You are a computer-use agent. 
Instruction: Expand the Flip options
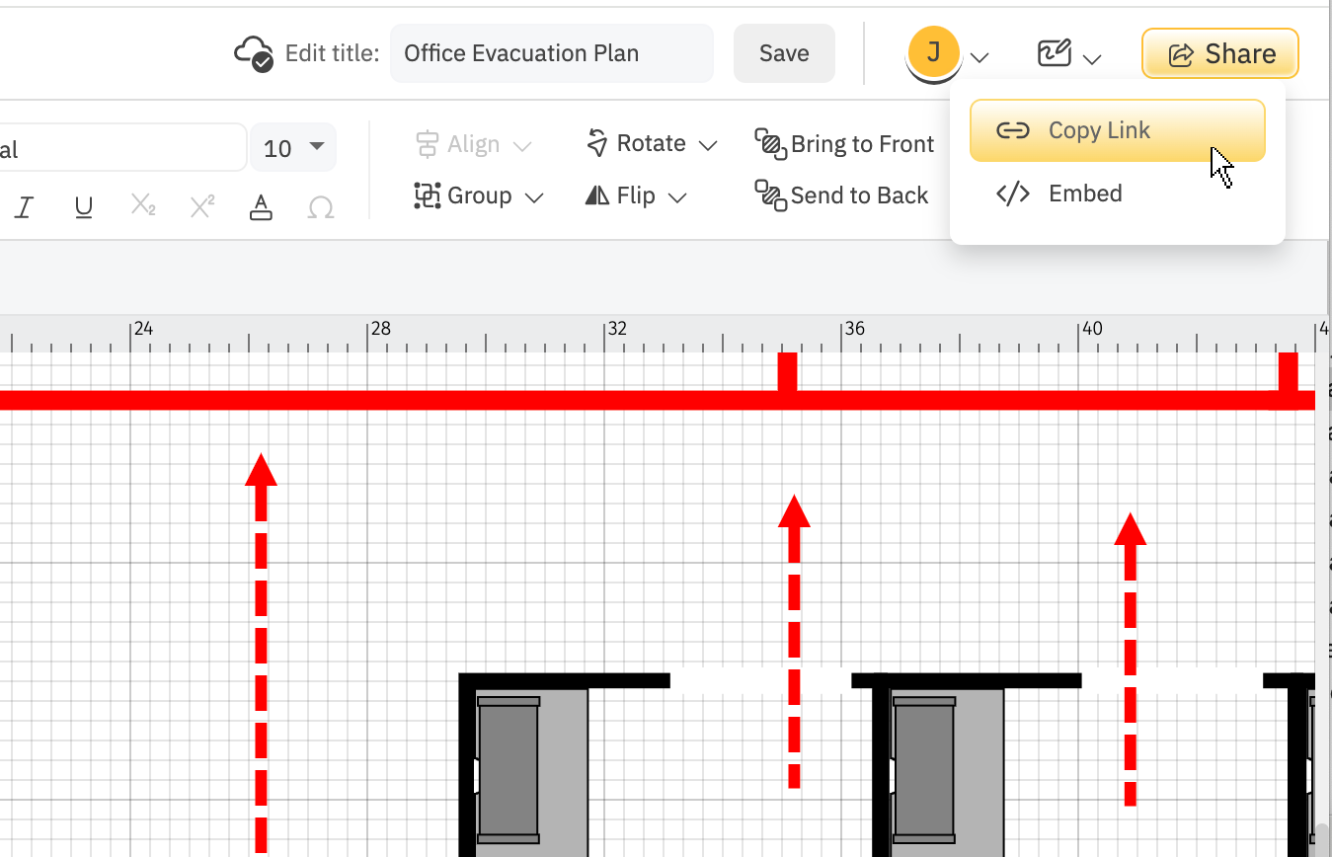click(637, 195)
